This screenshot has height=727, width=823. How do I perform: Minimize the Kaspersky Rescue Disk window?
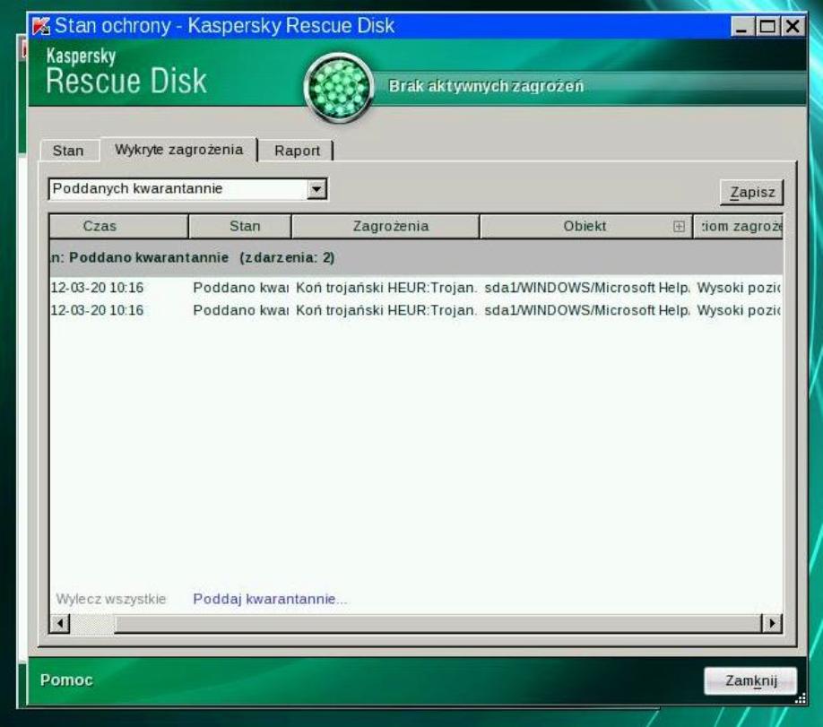pos(741,26)
